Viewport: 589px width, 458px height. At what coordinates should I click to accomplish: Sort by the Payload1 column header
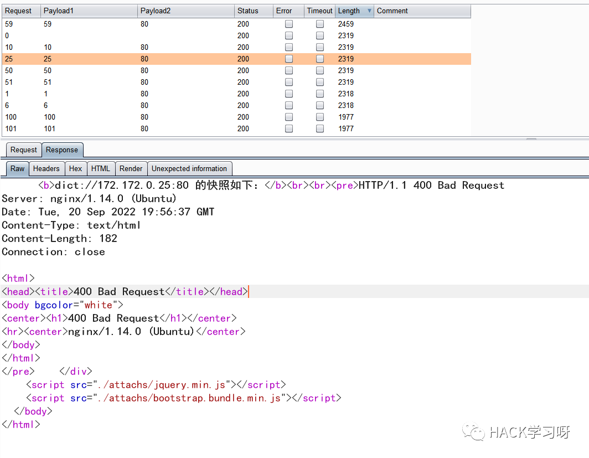coord(89,11)
